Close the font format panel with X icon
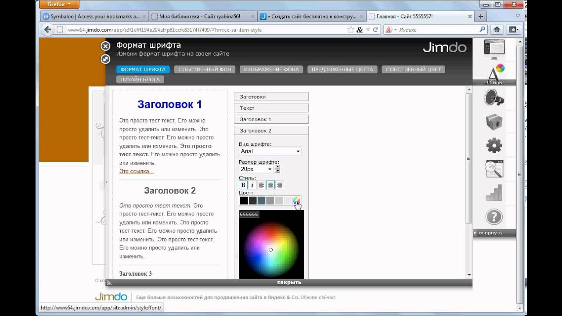Screen dimensions: 562x316 (105, 46)
